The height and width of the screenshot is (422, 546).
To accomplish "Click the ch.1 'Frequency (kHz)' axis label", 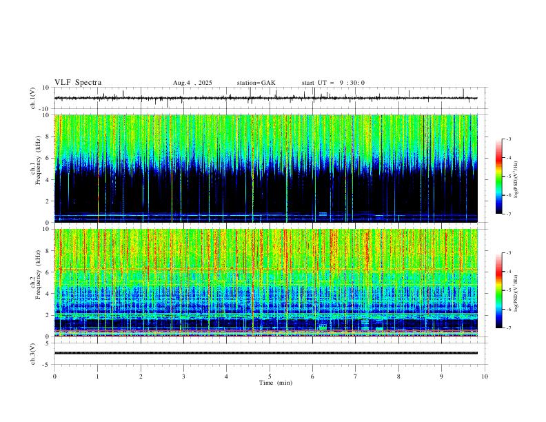I will point(38,160).
